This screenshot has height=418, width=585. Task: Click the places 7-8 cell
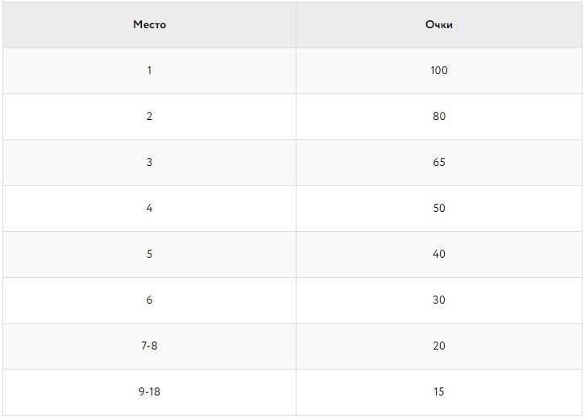coord(149,346)
